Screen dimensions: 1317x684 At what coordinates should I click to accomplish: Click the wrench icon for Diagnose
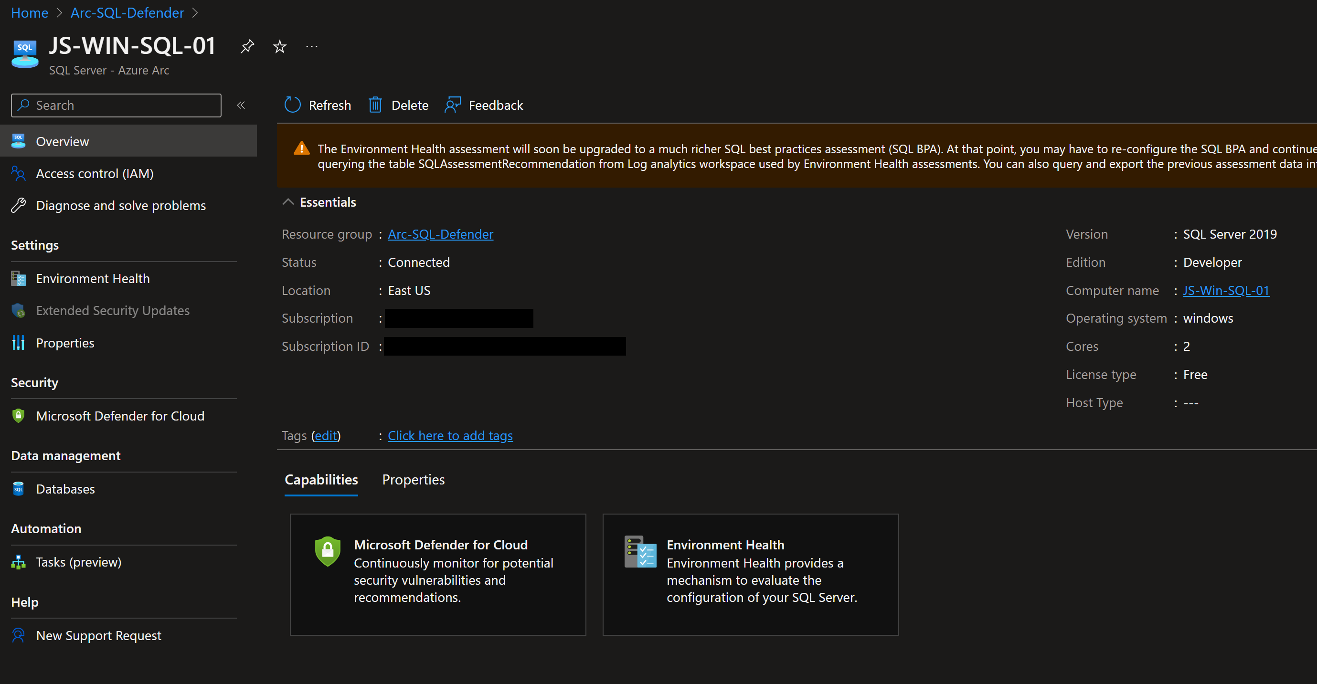click(19, 205)
